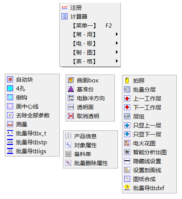Screen dimensions: 182x199
Task: Select the 曲面box label
Action: point(88,80)
